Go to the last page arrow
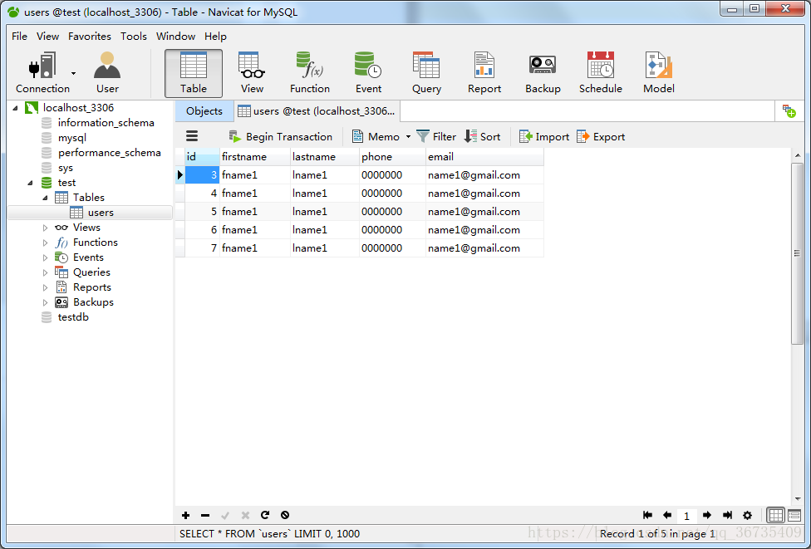811x549 pixels. [x=727, y=515]
